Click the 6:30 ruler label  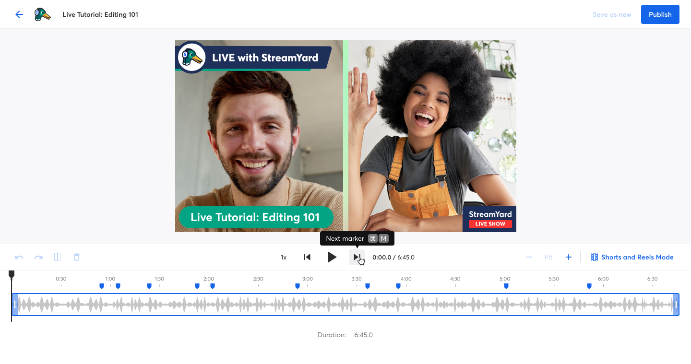point(652,279)
